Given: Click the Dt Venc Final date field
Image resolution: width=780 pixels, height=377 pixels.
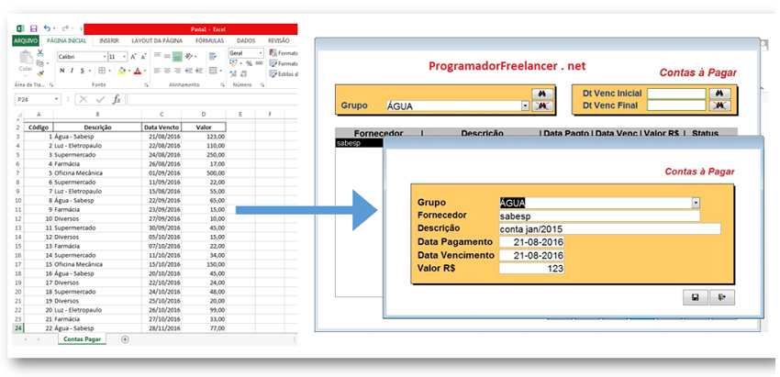Looking at the screenshot, I should point(676,105).
